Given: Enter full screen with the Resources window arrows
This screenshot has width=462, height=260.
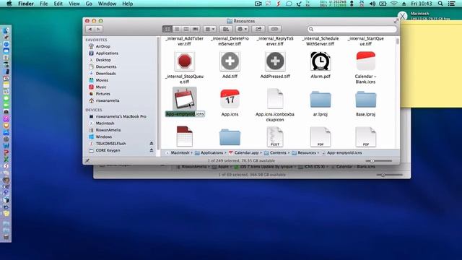Looking at the screenshot, I should [396, 21].
